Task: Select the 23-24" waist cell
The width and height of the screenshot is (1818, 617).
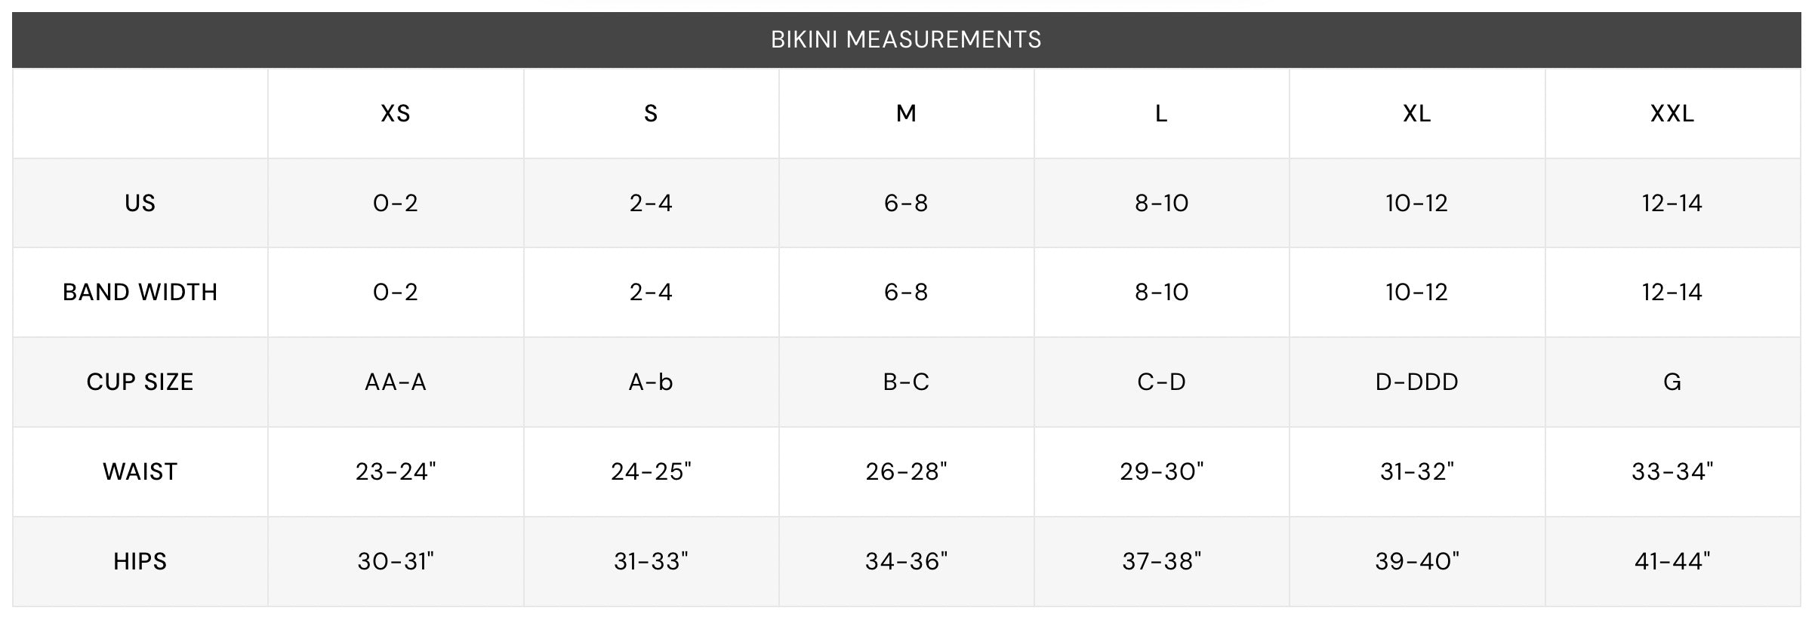Action: [396, 471]
